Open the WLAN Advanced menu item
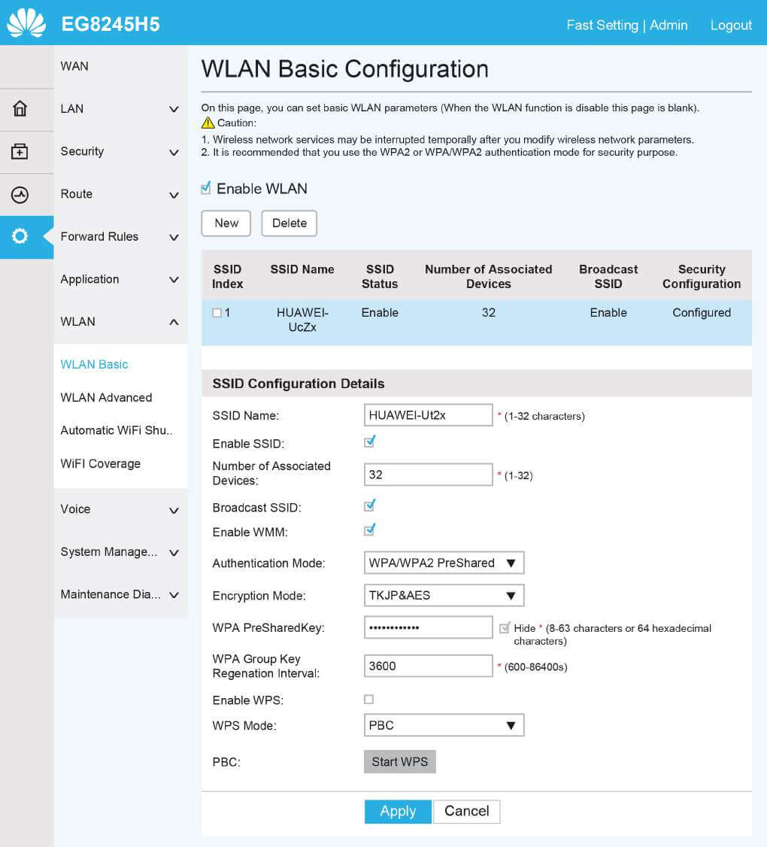This screenshot has height=847, width=767. point(106,398)
